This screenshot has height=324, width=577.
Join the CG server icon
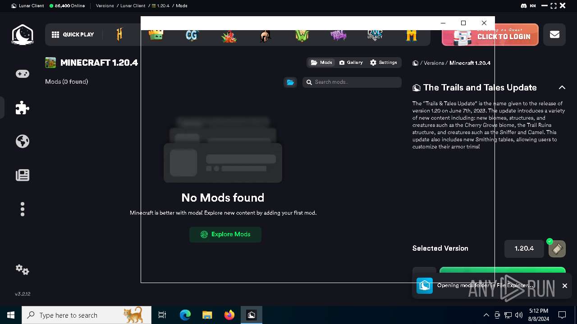(x=192, y=35)
